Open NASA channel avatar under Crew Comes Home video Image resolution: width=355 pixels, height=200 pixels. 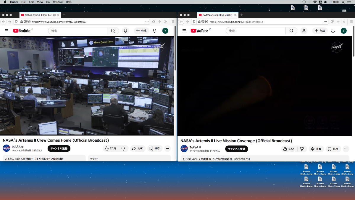(7, 148)
